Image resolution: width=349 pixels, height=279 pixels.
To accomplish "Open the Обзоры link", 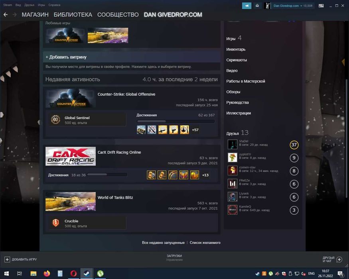I will point(233,92).
